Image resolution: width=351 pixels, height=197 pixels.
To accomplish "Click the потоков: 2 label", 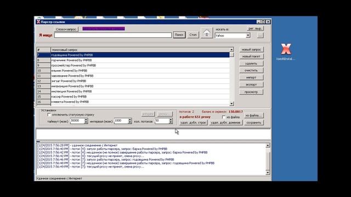I will click(x=186, y=112).
